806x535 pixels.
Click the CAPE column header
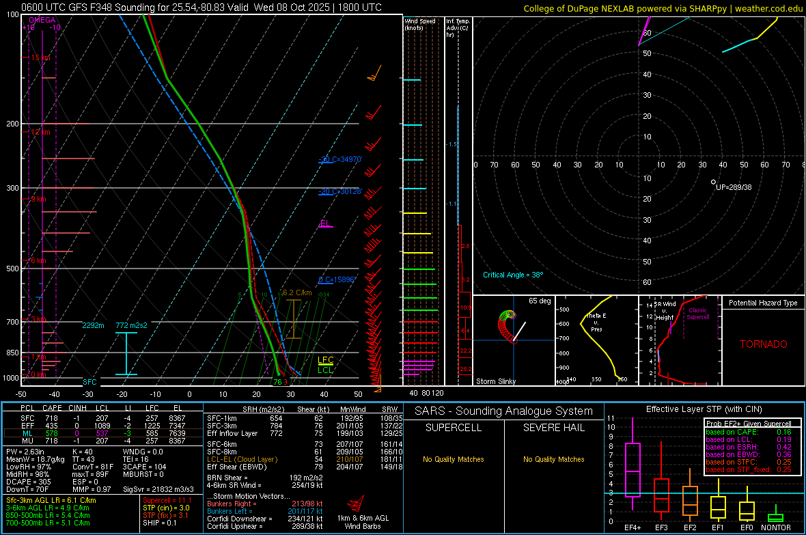(52, 408)
